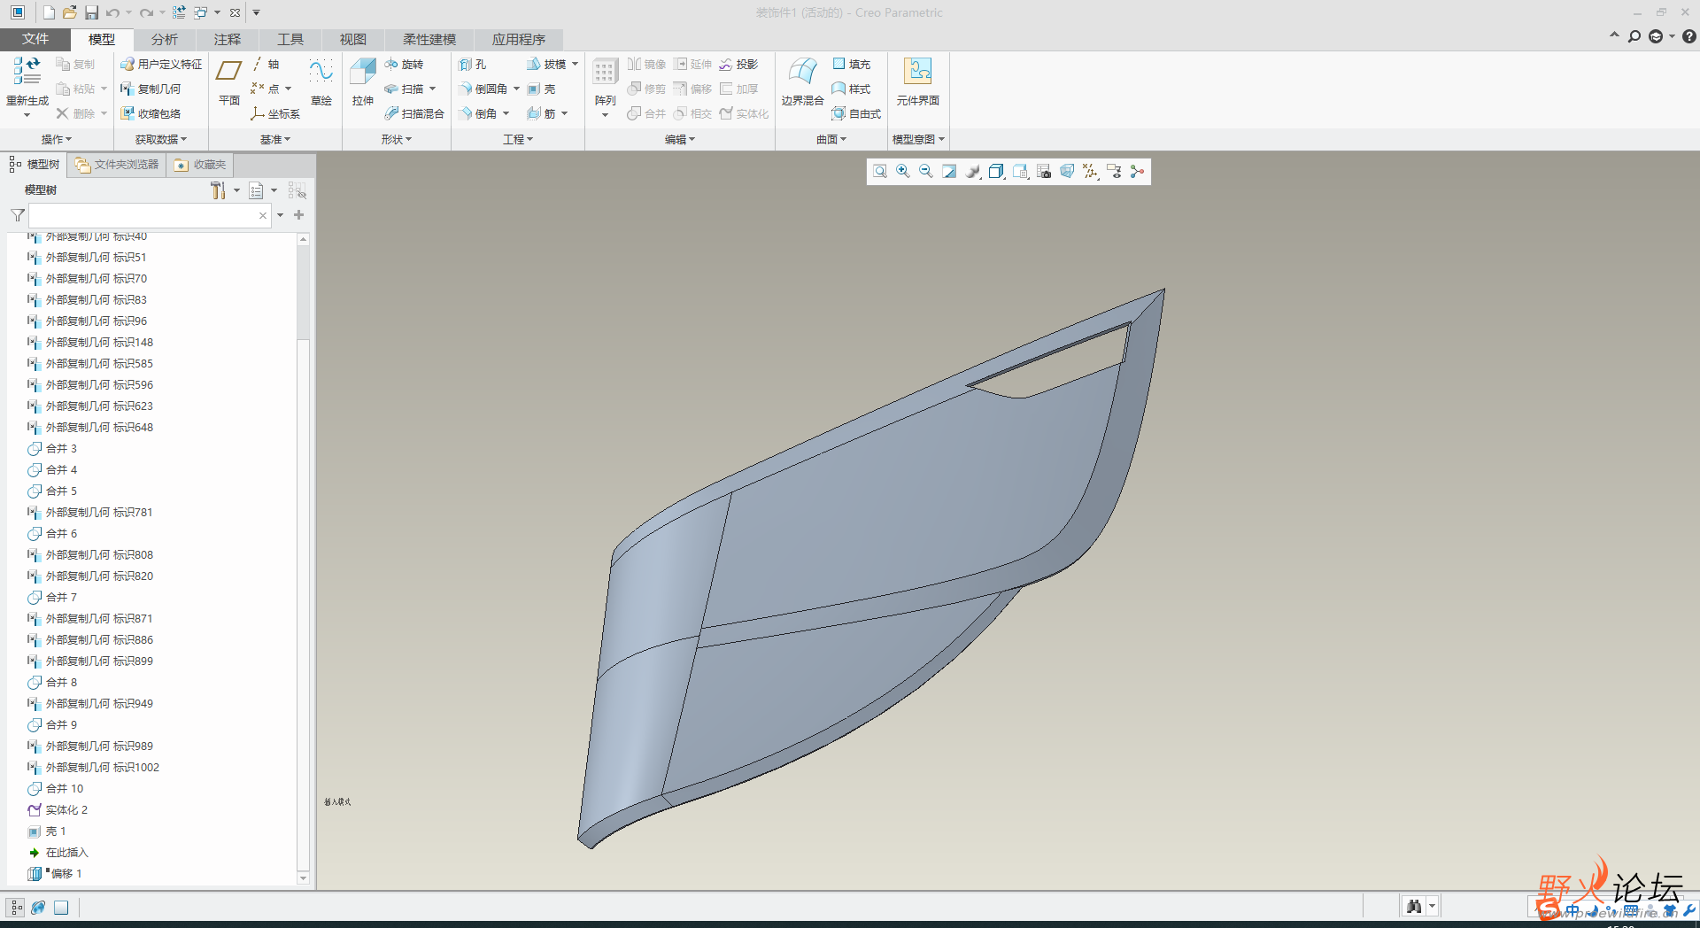
Task: Click the 复制几何 button
Action: (151, 89)
